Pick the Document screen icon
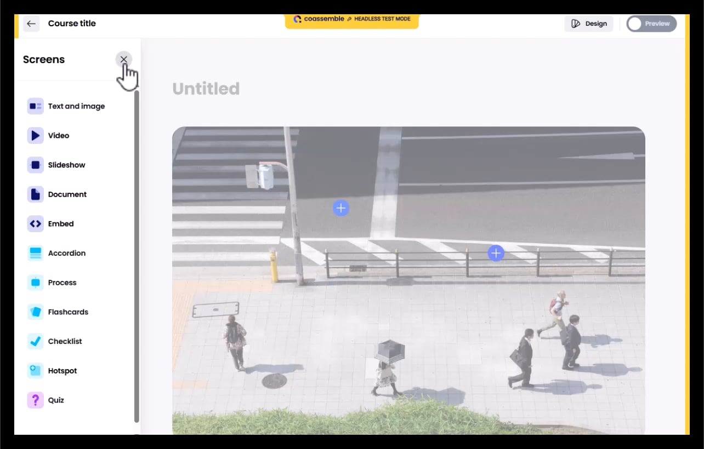The image size is (704, 449). pos(36,194)
